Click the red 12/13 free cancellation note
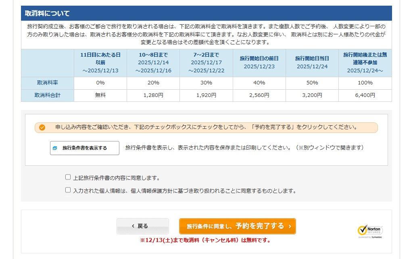This screenshot has height=259, width=411. point(205,240)
